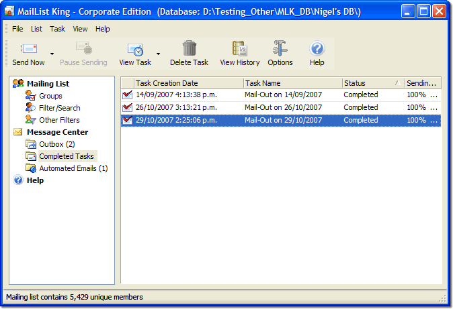The image size is (453, 309).
Task: Click checkmark icon for 29/10/2007 task
Action: pos(128,120)
